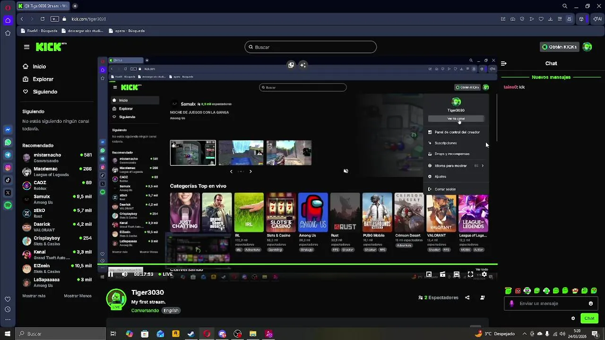
Task: Open Siguiendo in the main sidebar
Action: [45, 92]
